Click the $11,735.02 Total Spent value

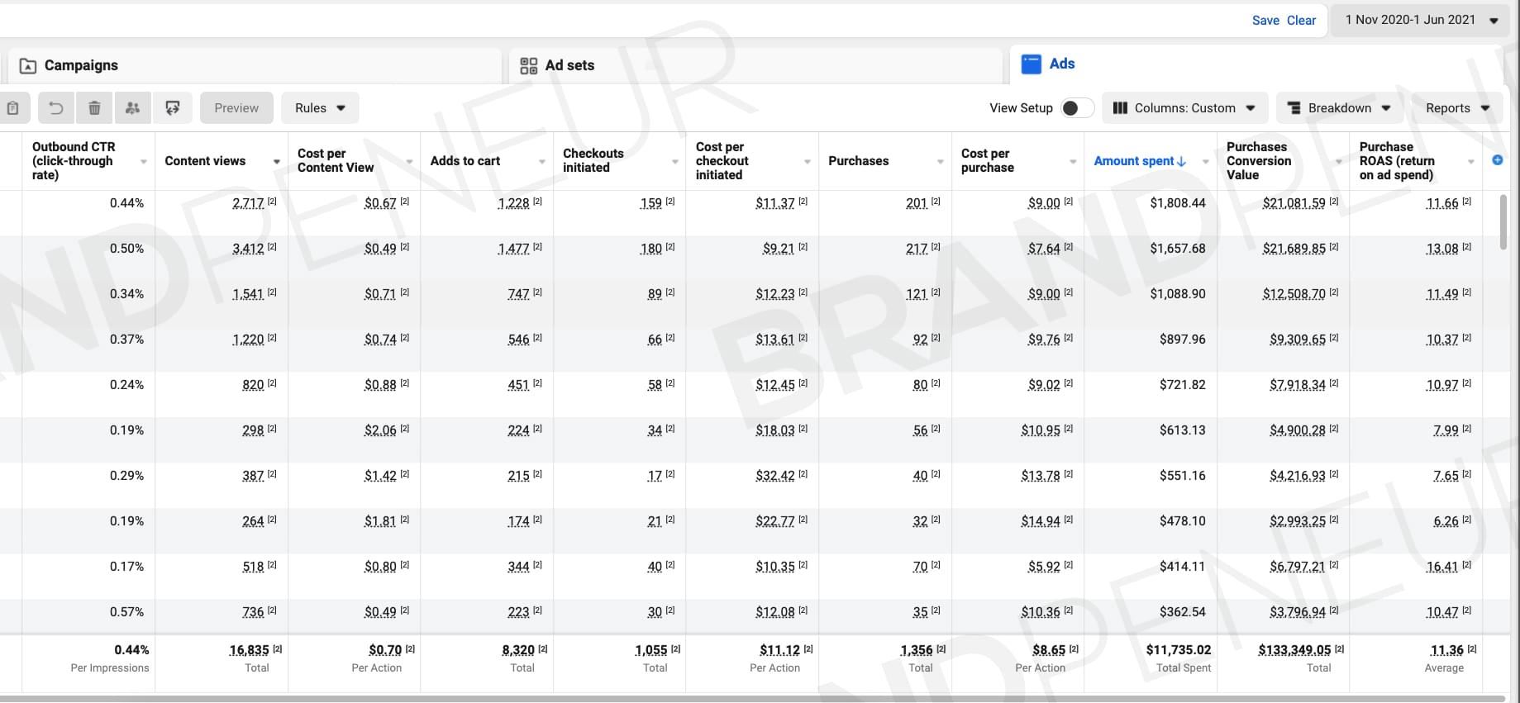point(1179,650)
